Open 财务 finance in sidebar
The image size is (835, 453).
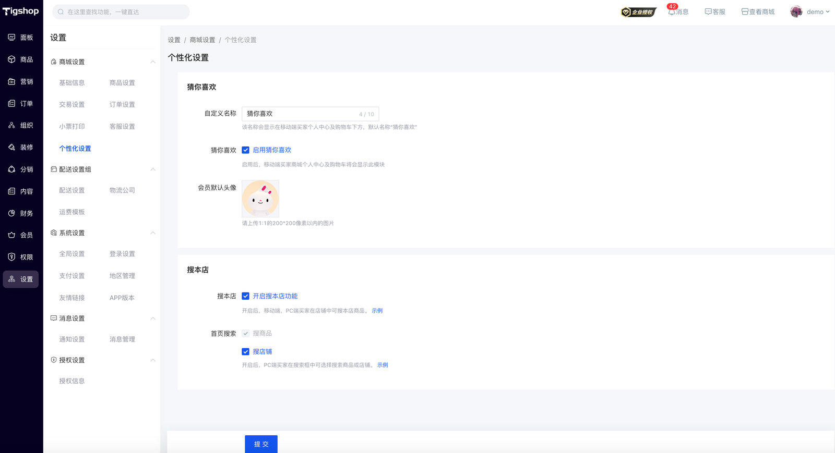21,213
